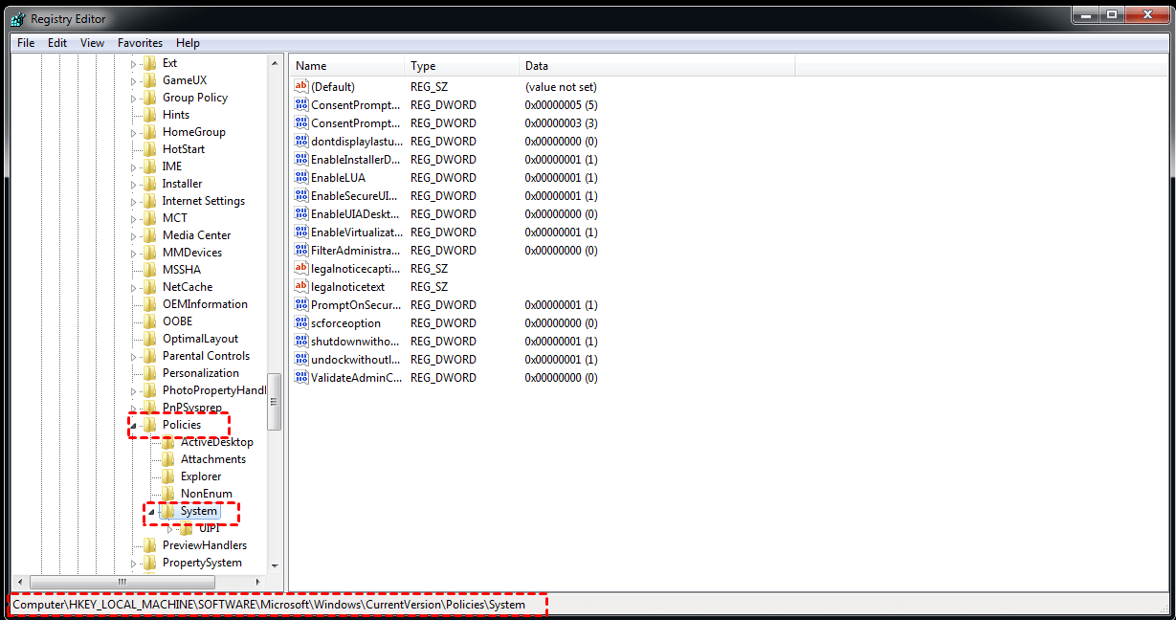Select the NetCache folder icon
The height and width of the screenshot is (620, 1176).
pyautogui.click(x=149, y=287)
